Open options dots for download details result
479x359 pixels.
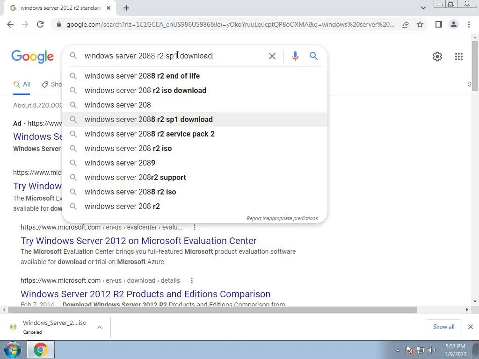click(x=191, y=280)
